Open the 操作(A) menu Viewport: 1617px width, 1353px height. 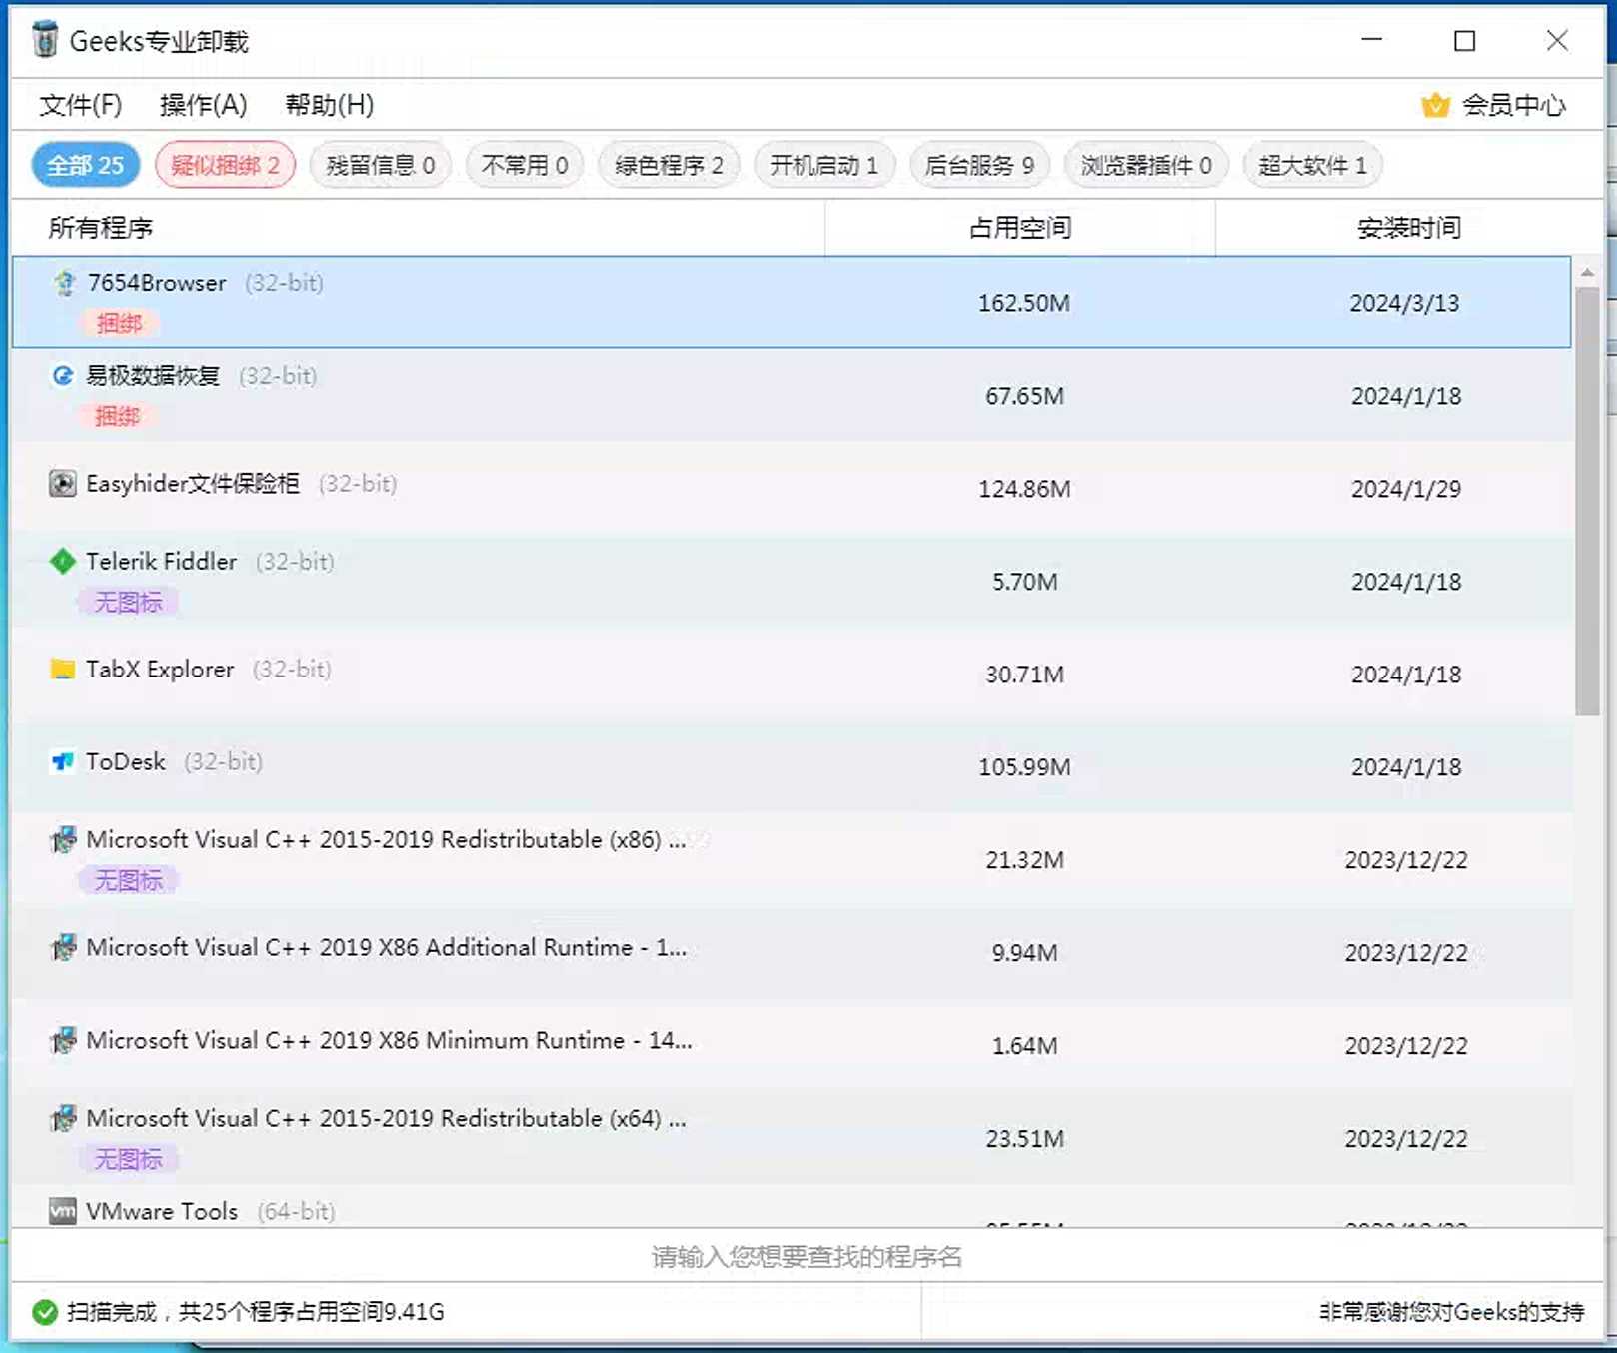click(x=203, y=105)
